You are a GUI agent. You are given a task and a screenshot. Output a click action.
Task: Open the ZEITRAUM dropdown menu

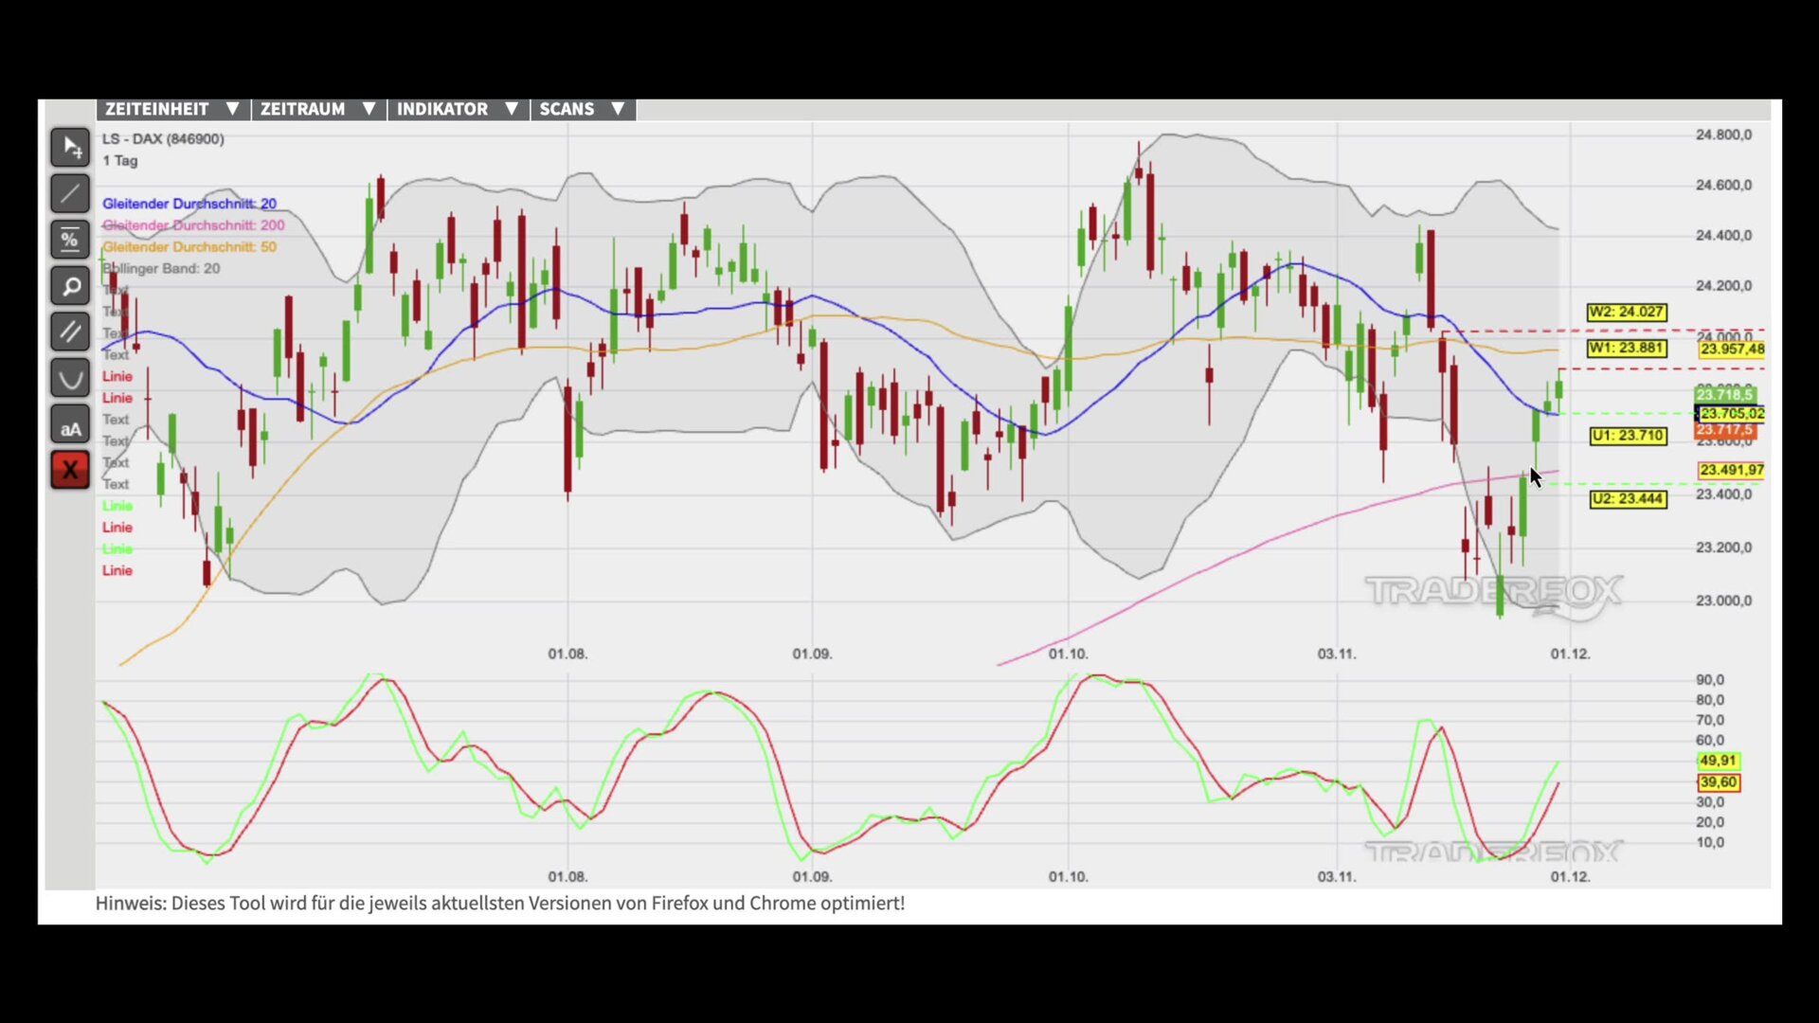(x=318, y=109)
